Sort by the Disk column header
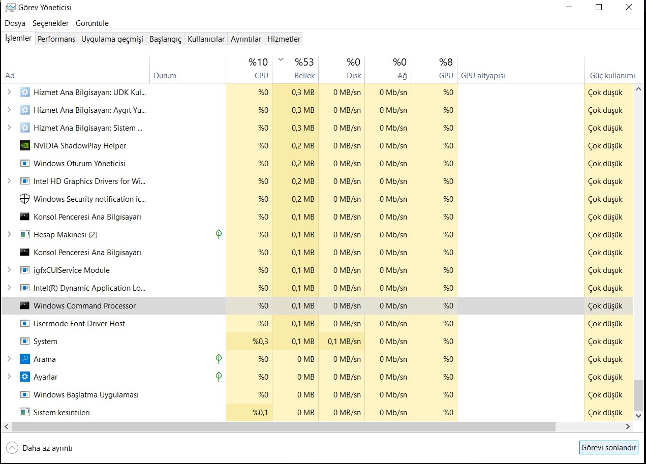 click(x=342, y=69)
